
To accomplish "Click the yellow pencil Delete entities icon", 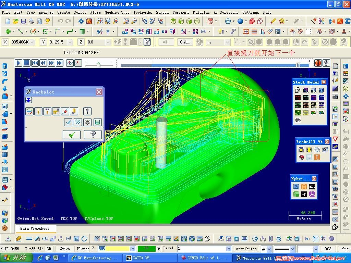I will pyautogui.click(x=273, y=21).
